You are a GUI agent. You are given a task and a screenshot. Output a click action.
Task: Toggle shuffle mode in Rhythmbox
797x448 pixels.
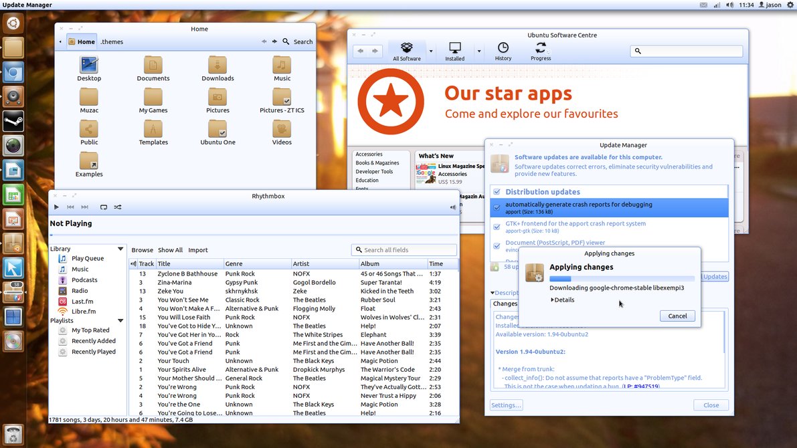click(x=118, y=207)
